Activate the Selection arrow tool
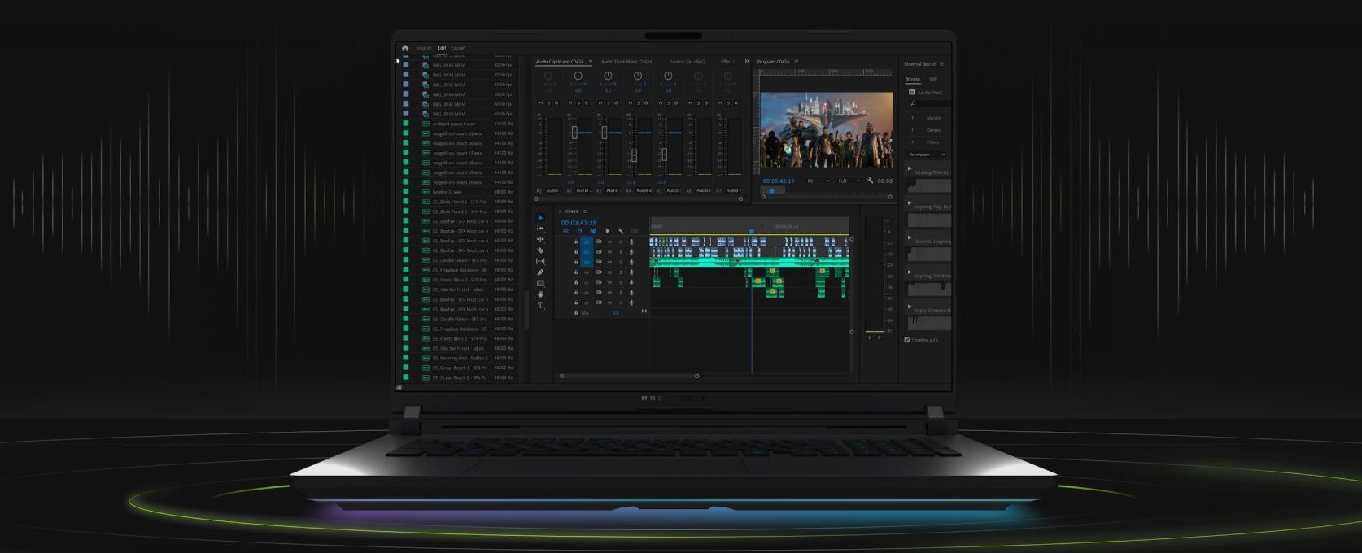Screen dimensions: 1362x553 click(540, 218)
